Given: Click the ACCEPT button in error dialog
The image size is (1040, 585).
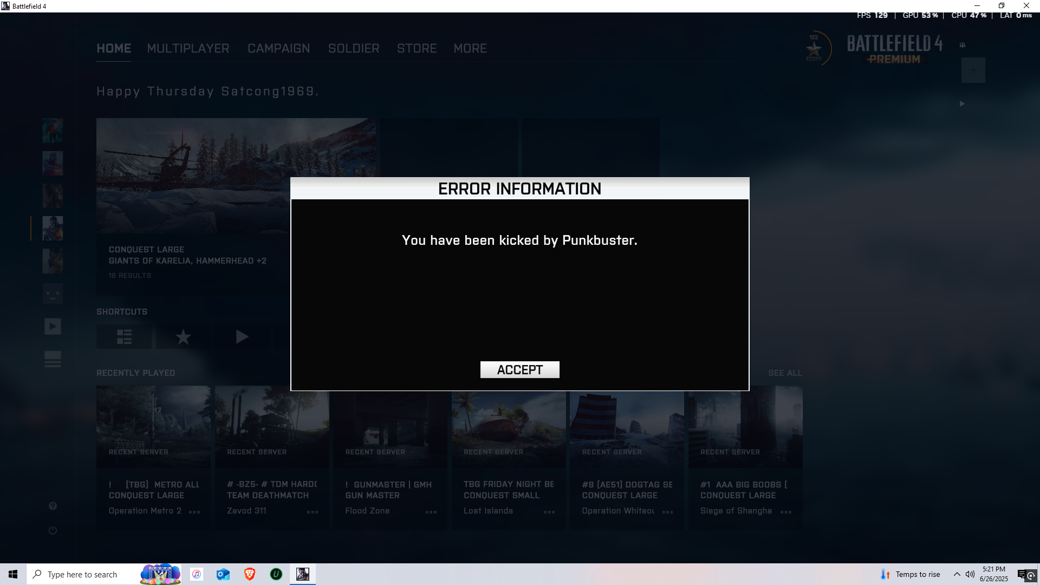Looking at the screenshot, I should tap(519, 369).
